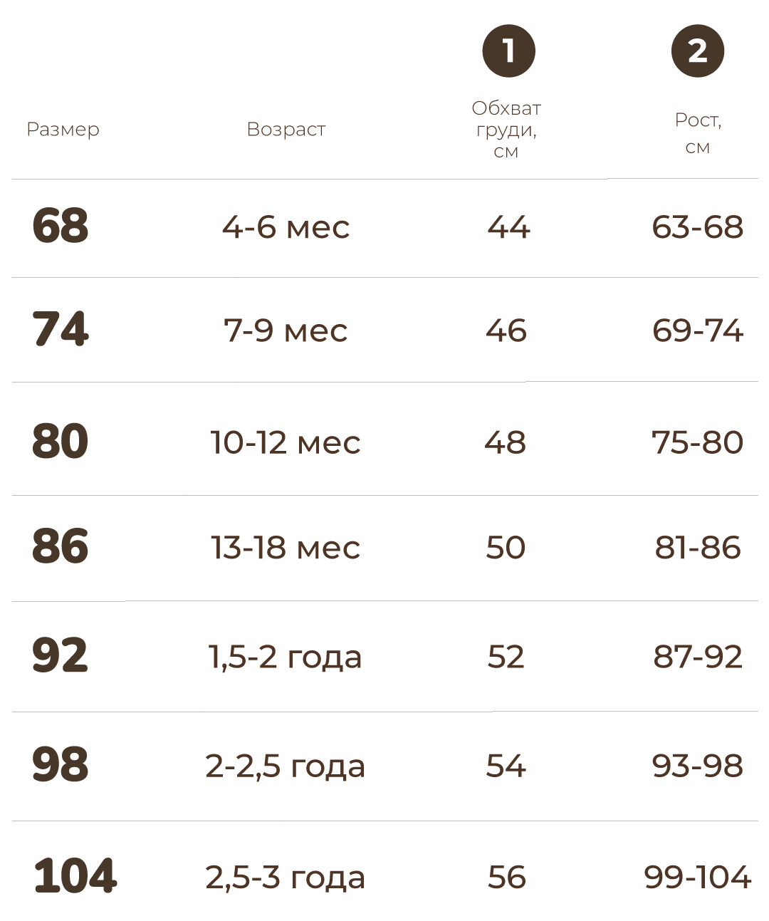This screenshot has width=769, height=921.
Task: Pick size 98 in the size column
Action: tap(61, 764)
